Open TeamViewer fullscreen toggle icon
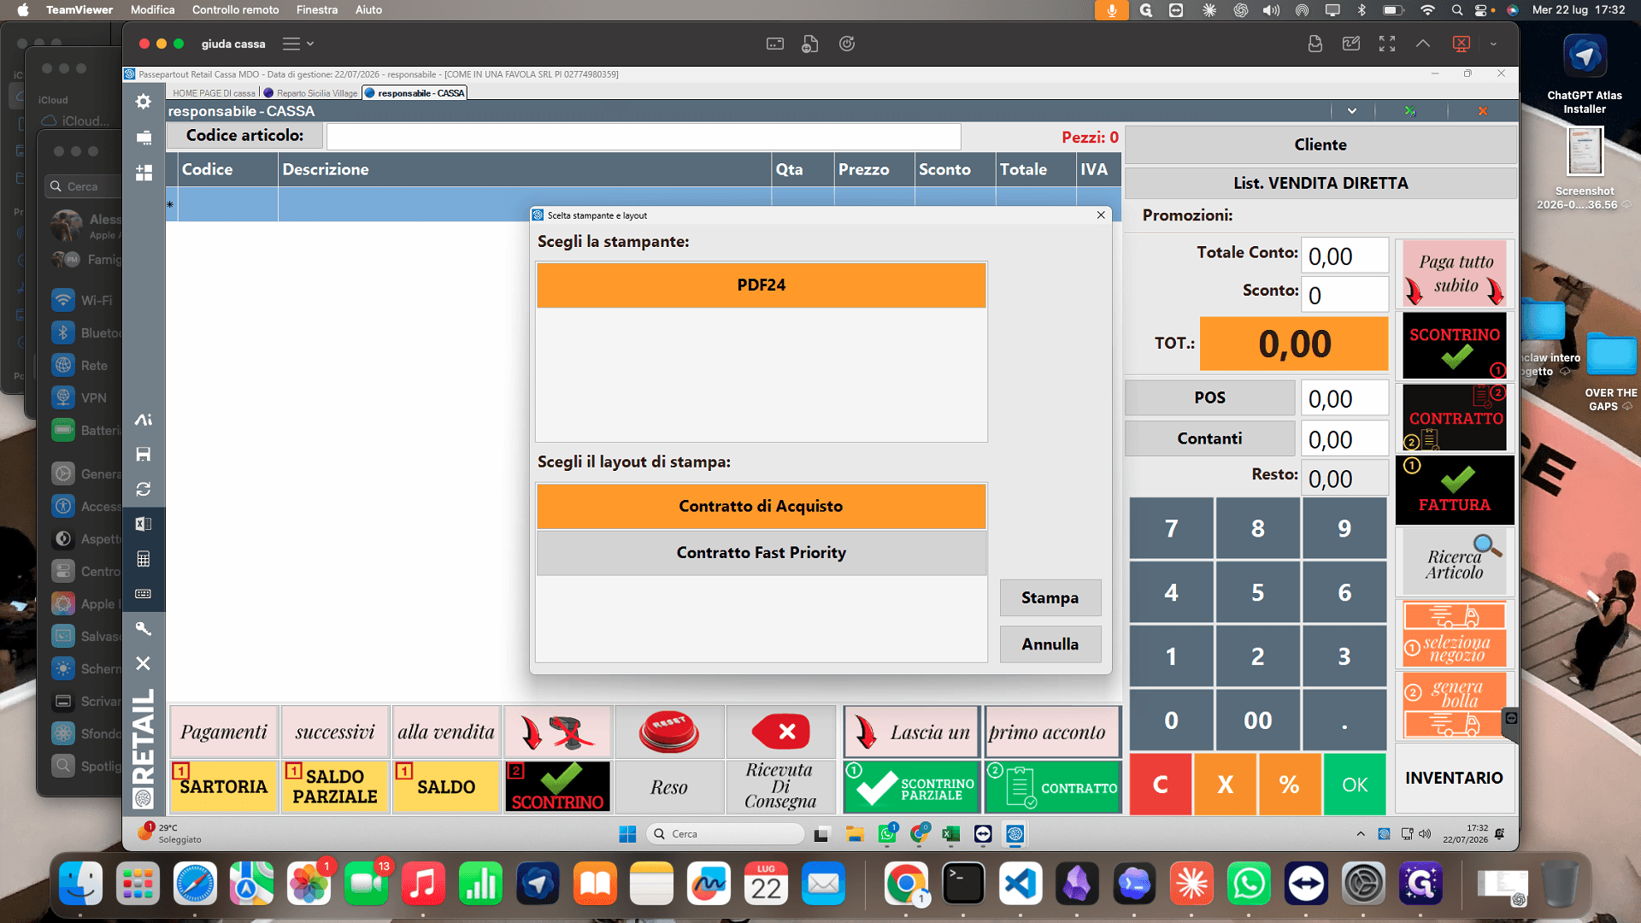The height and width of the screenshot is (923, 1641). [x=1387, y=44]
